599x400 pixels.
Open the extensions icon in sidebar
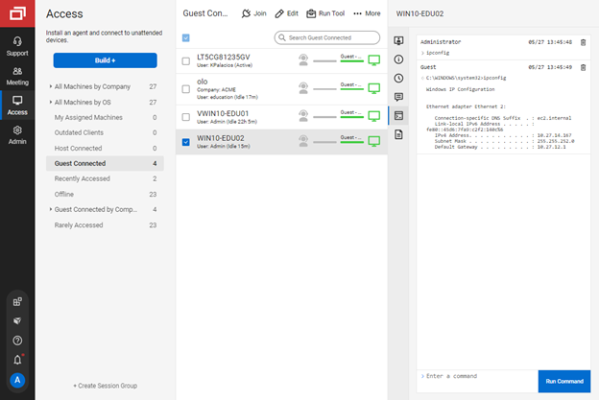[x=17, y=301]
